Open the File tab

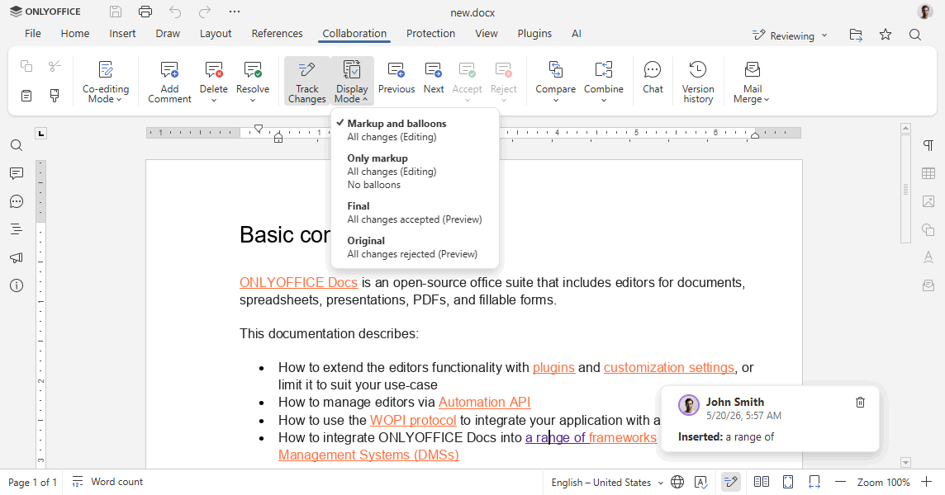(x=32, y=34)
